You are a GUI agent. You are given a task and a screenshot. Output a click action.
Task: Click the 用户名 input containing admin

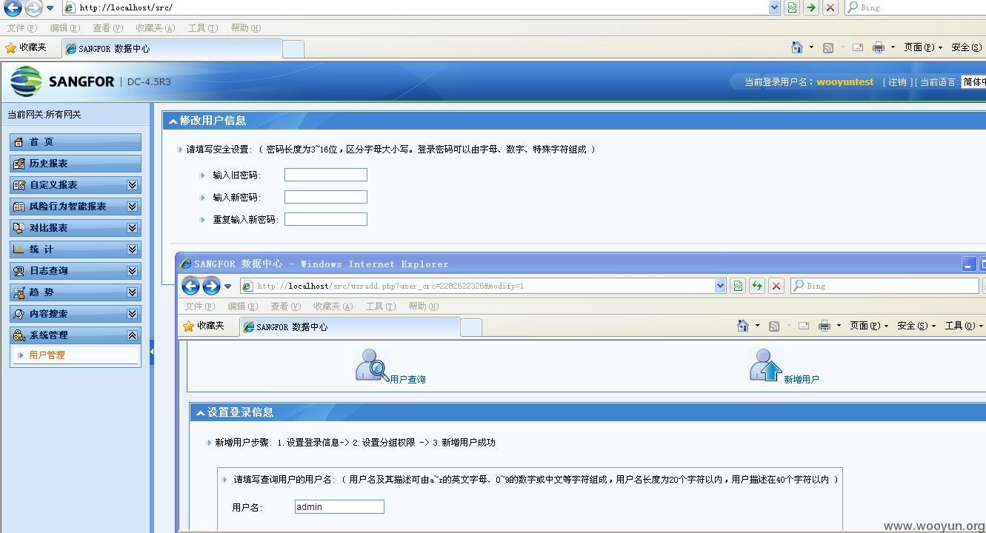[x=339, y=506]
